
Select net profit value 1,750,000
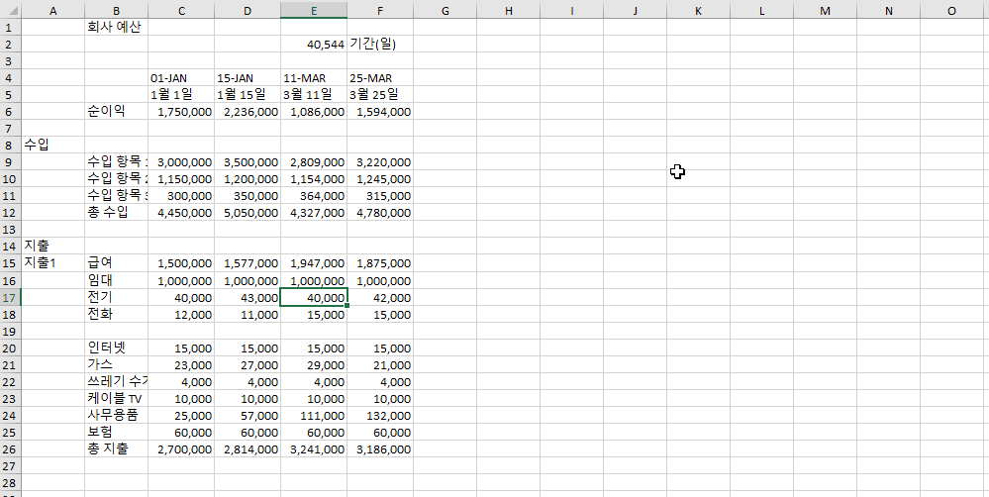pyautogui.click(x=181, y=112)
